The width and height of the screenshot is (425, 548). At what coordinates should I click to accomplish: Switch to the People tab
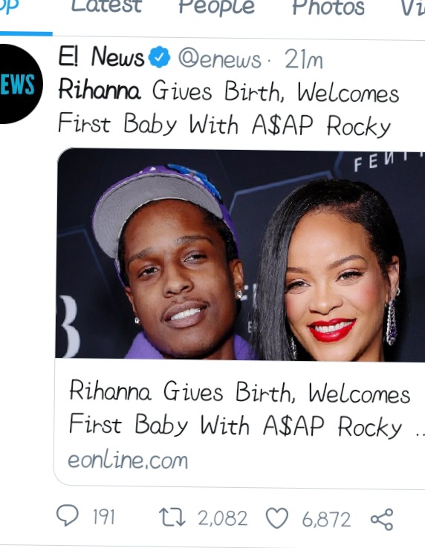[x=216, y=7]
